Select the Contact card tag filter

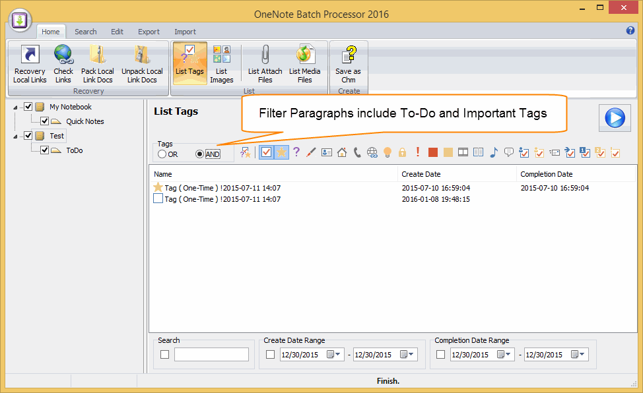(327, 152)
